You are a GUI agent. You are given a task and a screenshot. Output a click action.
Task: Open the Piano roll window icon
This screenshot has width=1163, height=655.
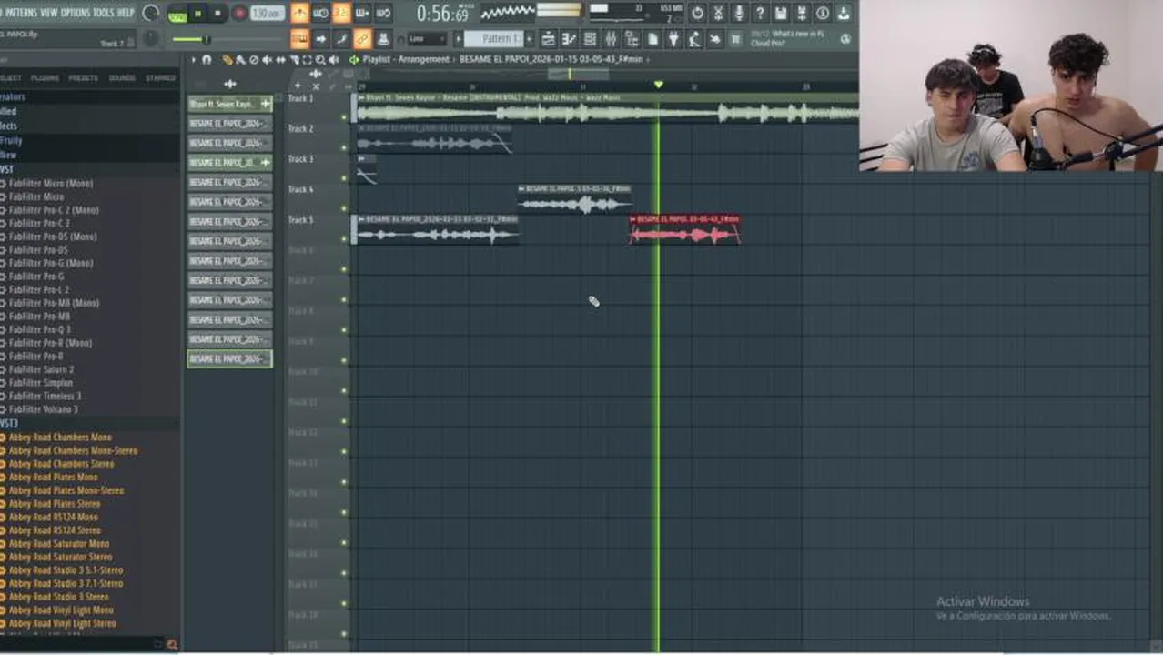coord(570,39)
